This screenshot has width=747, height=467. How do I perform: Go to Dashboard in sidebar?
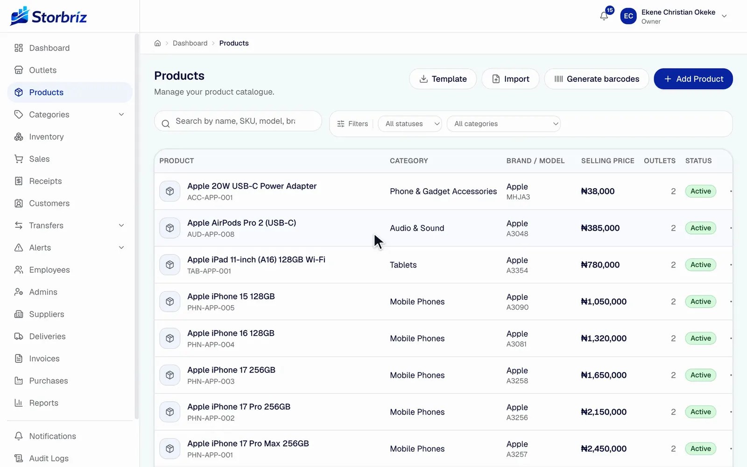click(x=70, y=48)
